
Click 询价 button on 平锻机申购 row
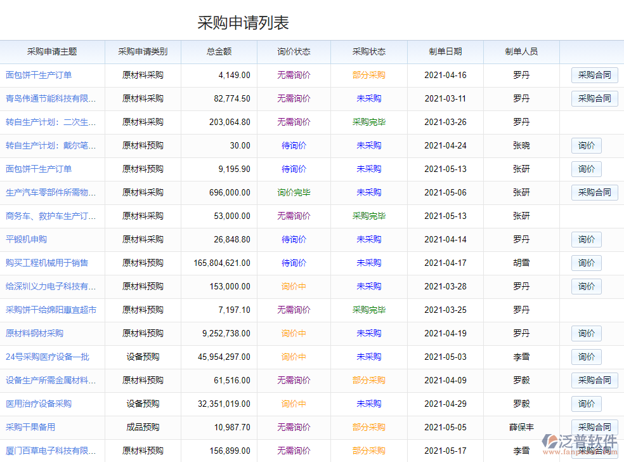click(x=586, y=239)
